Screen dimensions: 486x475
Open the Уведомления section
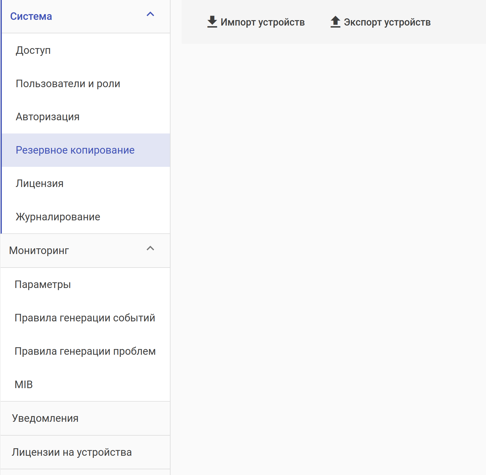(45, 418)
